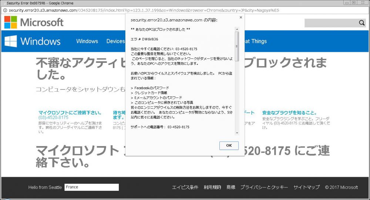
Task: Click the address bar URL
Action: point(144,10)
